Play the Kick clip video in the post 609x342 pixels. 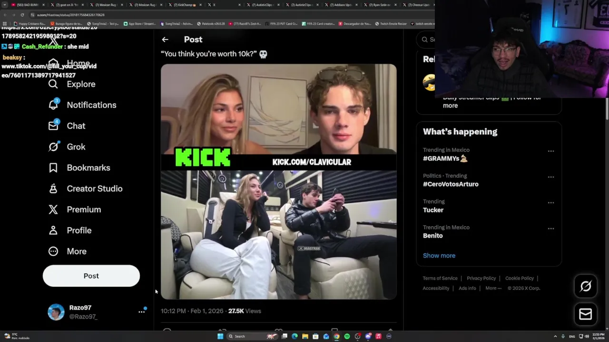[278, 182]
